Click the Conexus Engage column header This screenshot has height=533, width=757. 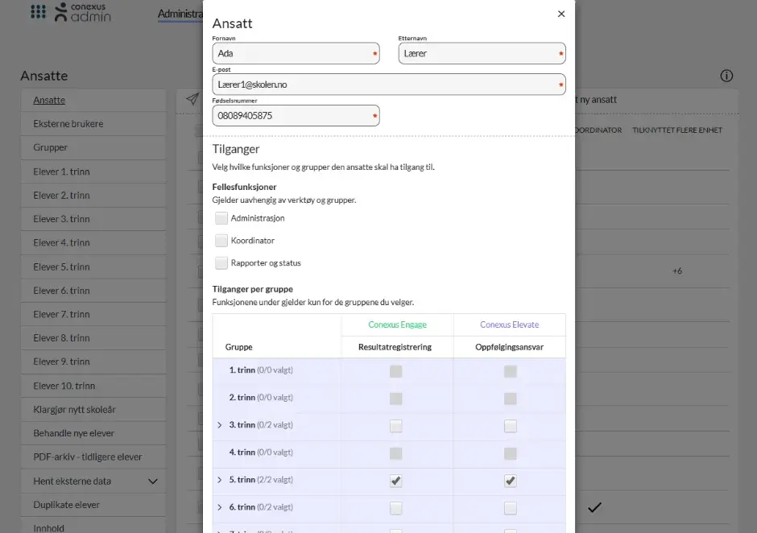(x=397, y=324)
